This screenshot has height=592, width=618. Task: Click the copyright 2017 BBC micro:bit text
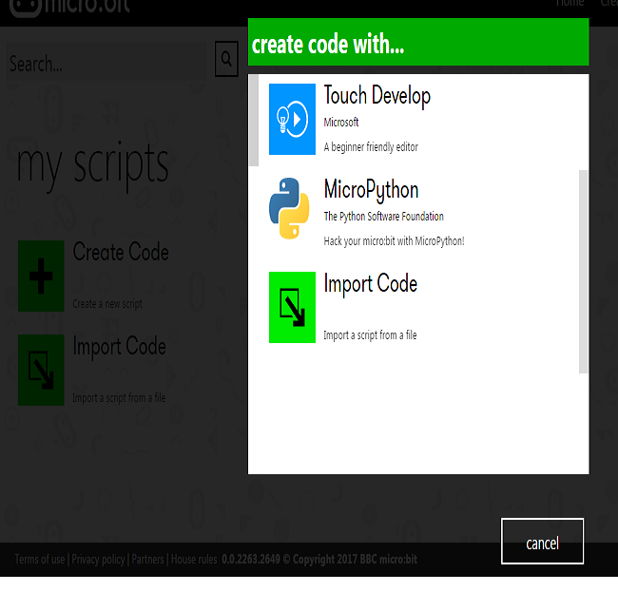point(350,560)
